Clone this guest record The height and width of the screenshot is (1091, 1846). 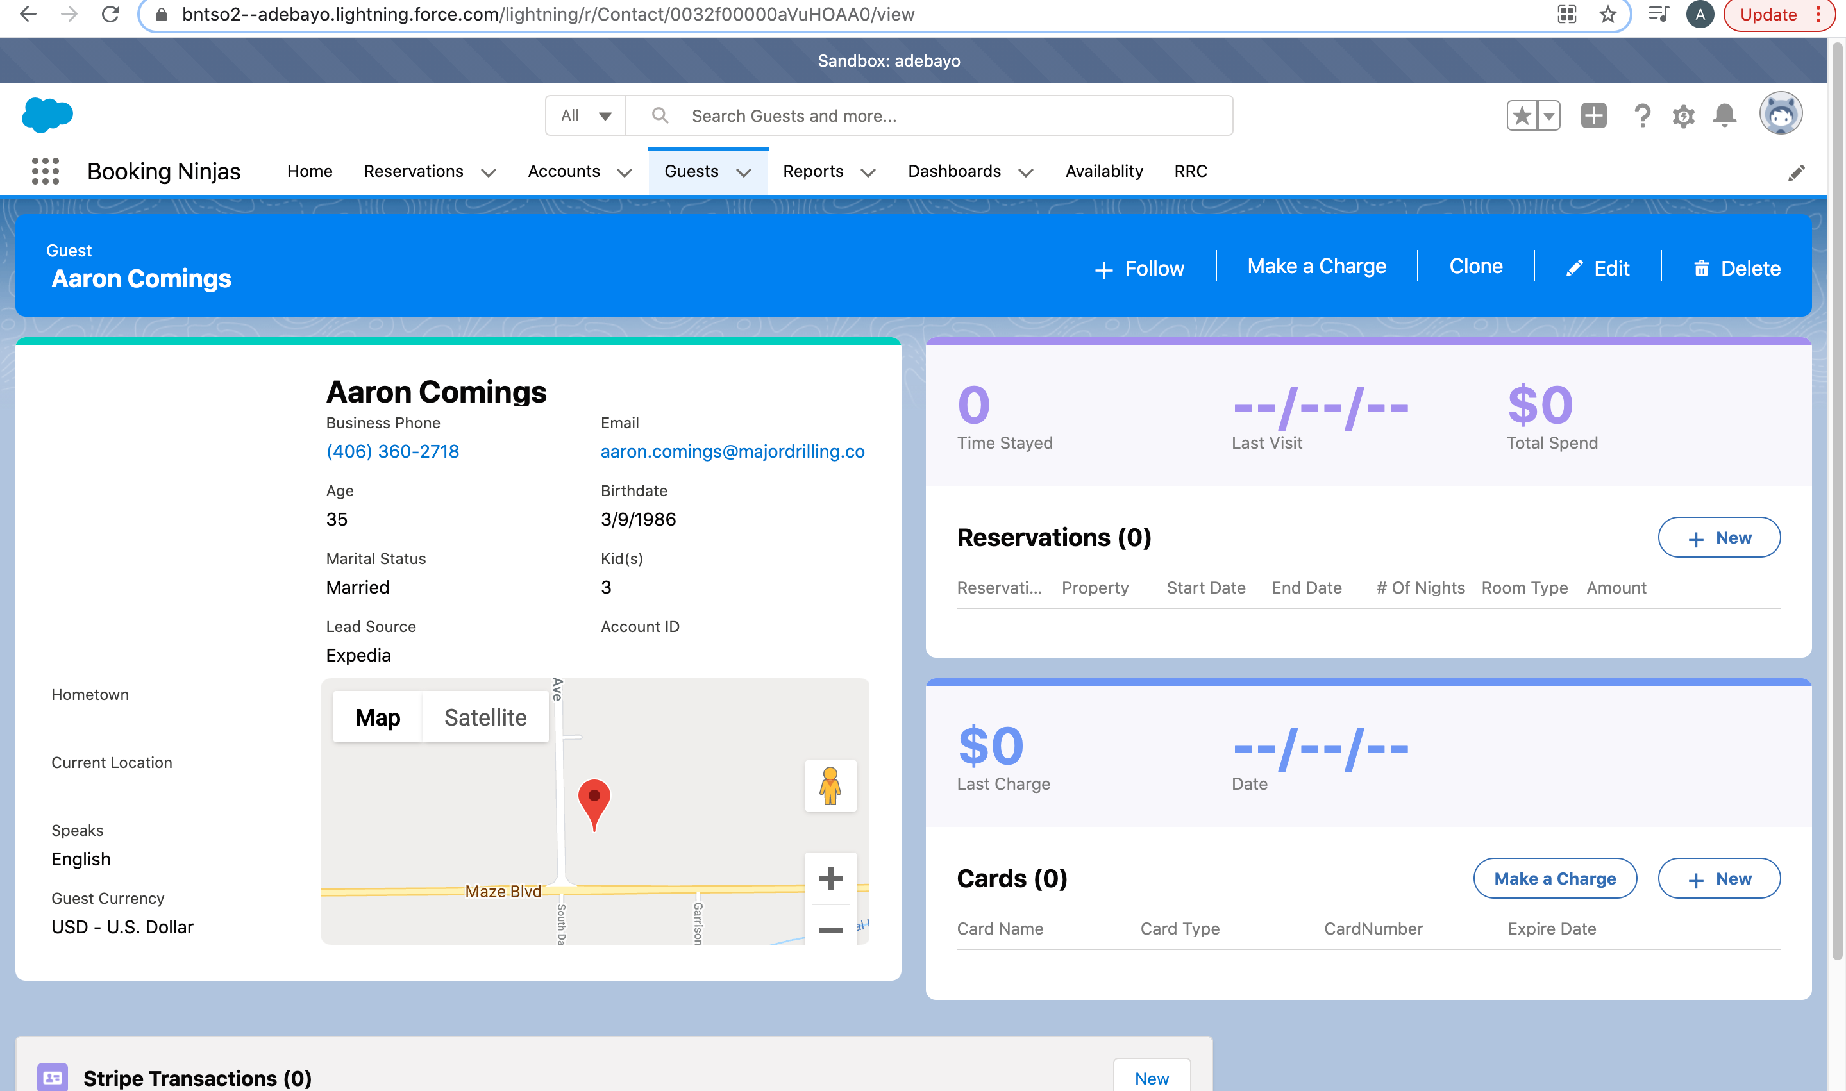click(x=1475, y=266)
